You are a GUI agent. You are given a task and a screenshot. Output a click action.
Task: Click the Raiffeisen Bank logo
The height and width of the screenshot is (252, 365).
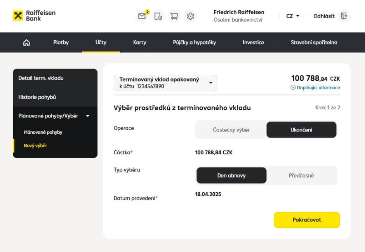point(34,16)
